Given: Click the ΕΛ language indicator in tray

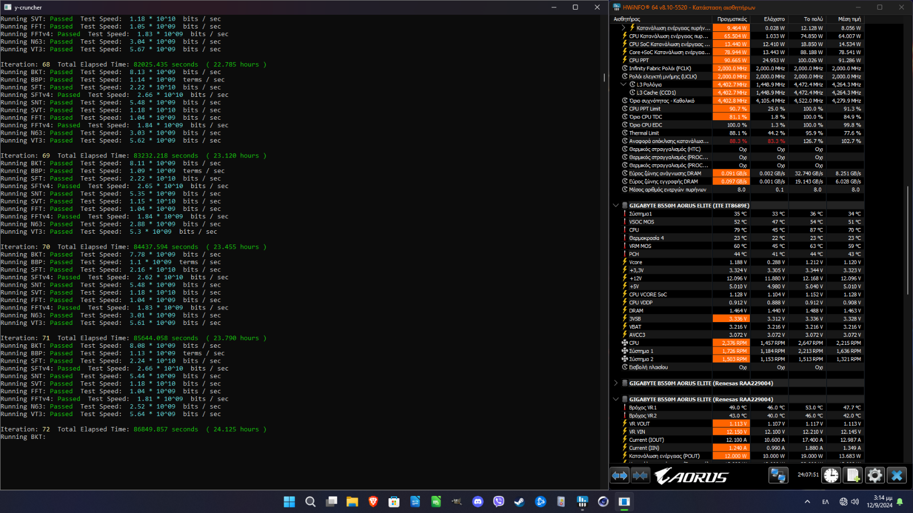Looking at the screenshot, I should click(x=825, y=502).
